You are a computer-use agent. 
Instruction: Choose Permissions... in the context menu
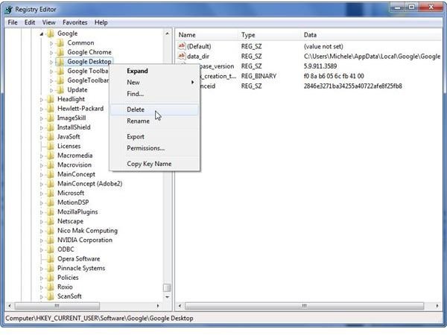pos(154,148)
